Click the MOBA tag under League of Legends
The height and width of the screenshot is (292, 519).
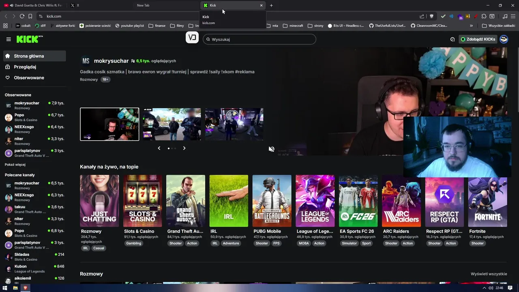tap(304, 243)
